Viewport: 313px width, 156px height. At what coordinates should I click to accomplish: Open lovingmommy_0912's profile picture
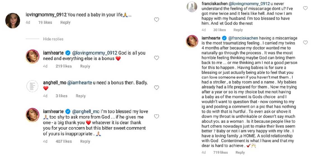click(13, 21)
